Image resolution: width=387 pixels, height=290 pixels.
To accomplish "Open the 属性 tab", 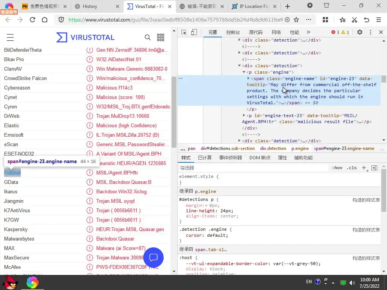I will coord(282,157).
